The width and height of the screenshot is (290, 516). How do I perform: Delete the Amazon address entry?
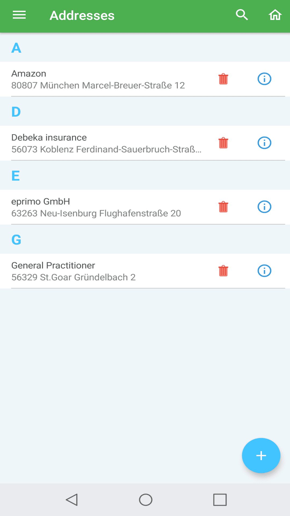(223, 79)
